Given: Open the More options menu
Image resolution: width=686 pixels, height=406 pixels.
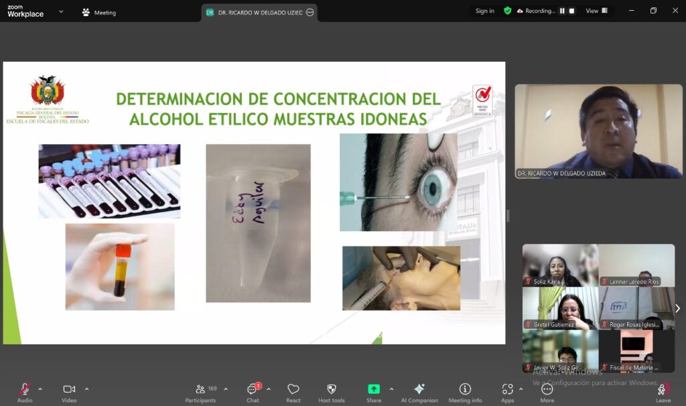Looking at the screenshot, I should 547,393.
